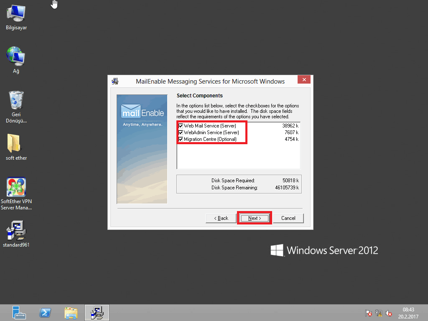Click the Disk Space Required label

pos(233,181)
